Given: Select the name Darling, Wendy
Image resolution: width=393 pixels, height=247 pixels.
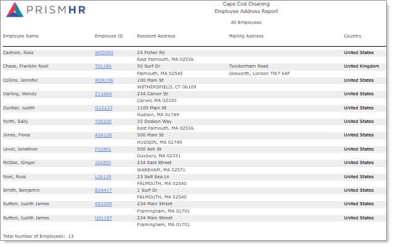Looking at the screenshot, I should point(20,94).
